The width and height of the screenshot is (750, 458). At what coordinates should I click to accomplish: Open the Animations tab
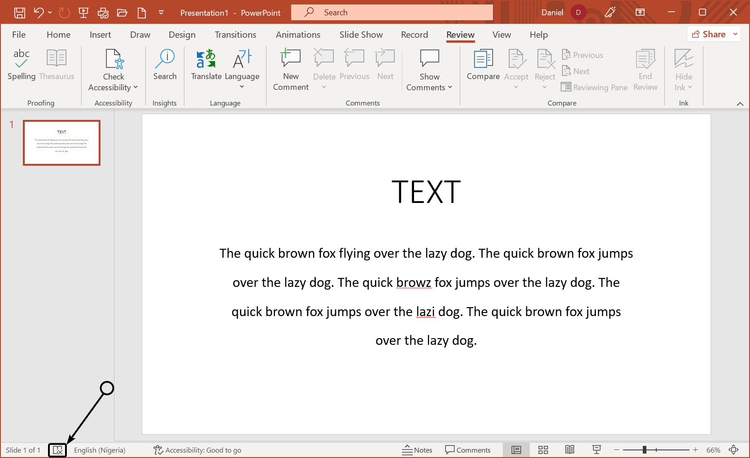click(298, 35)
